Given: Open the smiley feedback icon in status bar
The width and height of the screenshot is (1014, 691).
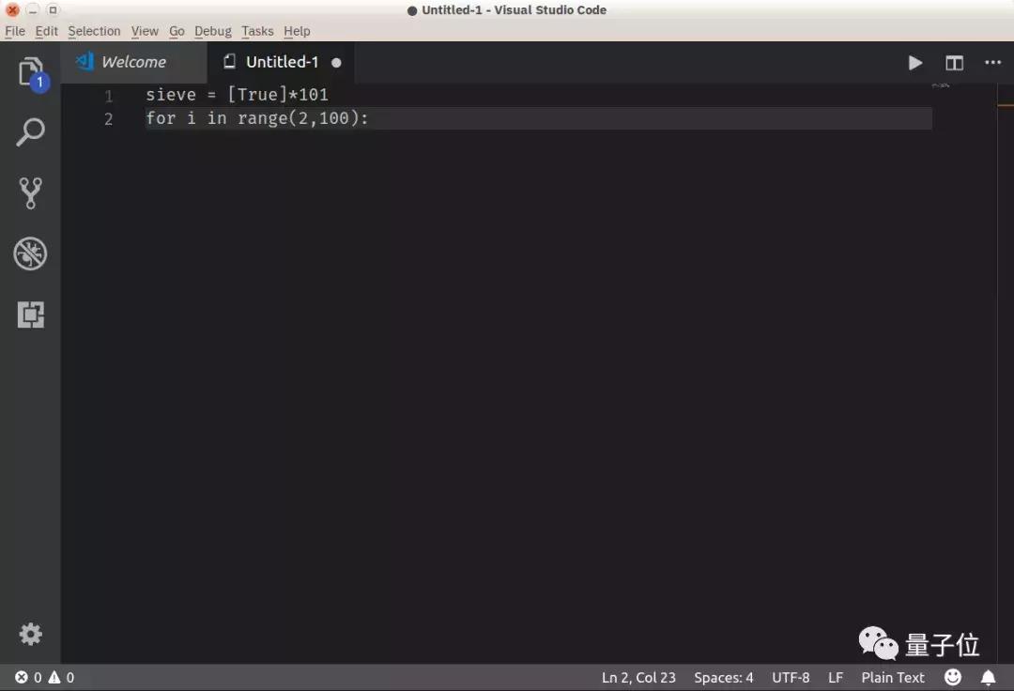Looking at the screenshot, I should click(952, 677).
